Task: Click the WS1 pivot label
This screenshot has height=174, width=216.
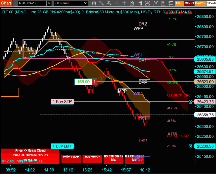Action: (138, 55)
